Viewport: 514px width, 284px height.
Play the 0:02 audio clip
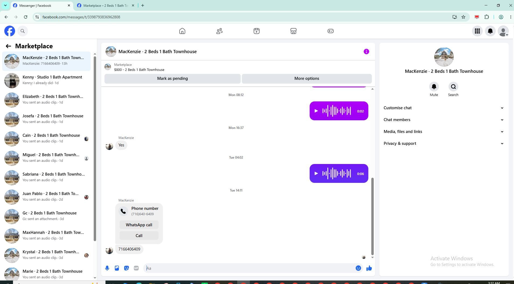(316, 111)
